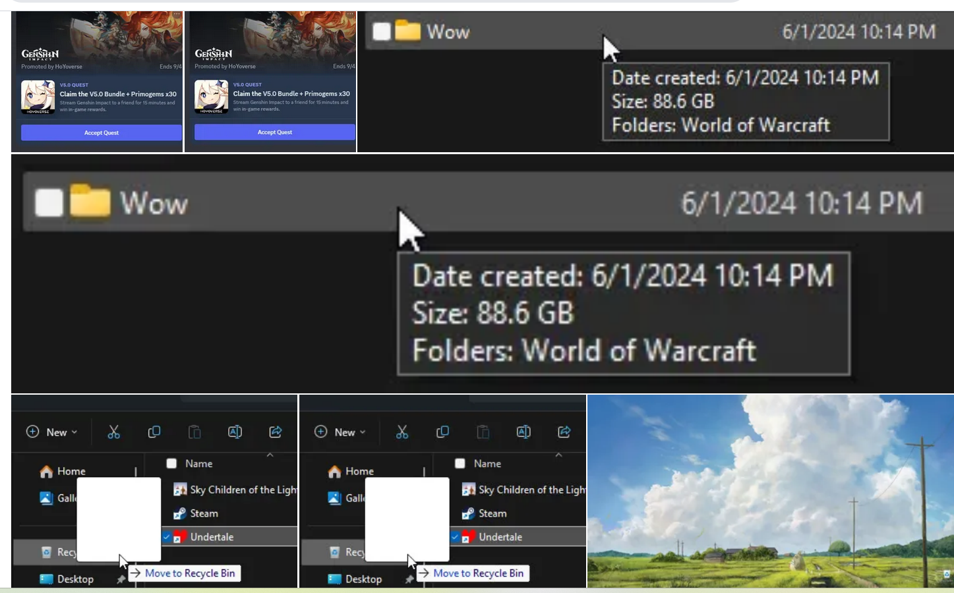
Task: Click the yellow Wow folder icon in the small thumbnail
Action: 407,30
